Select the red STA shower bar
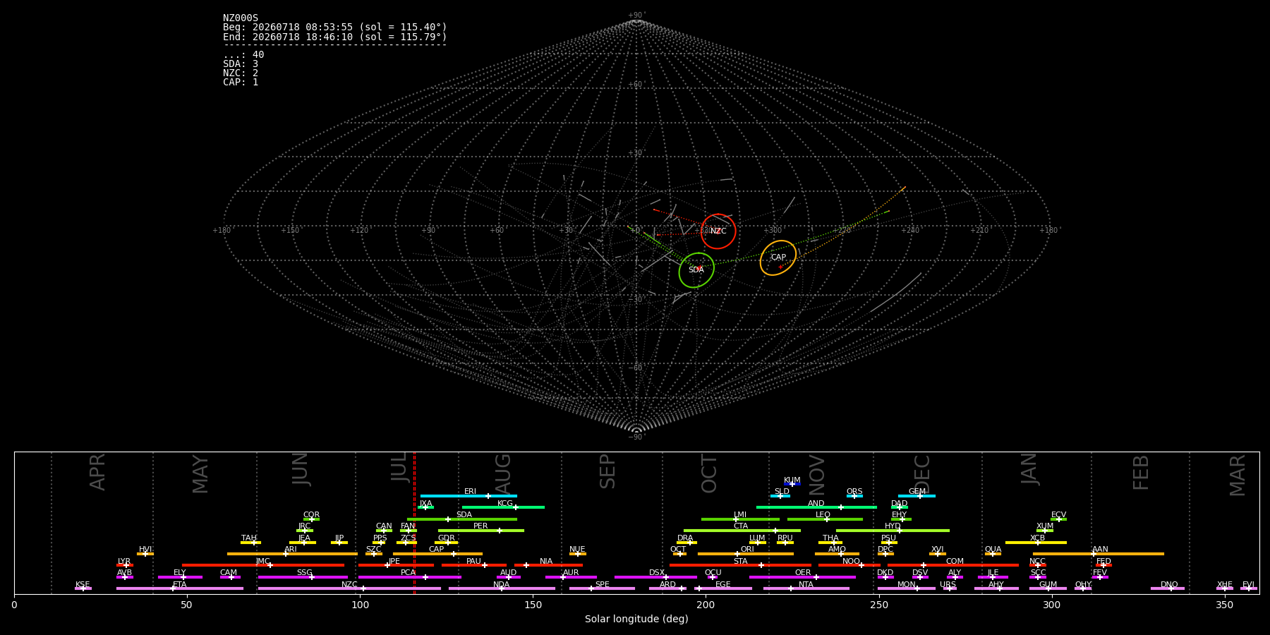 pyautogui.click(x=740, y=565)
